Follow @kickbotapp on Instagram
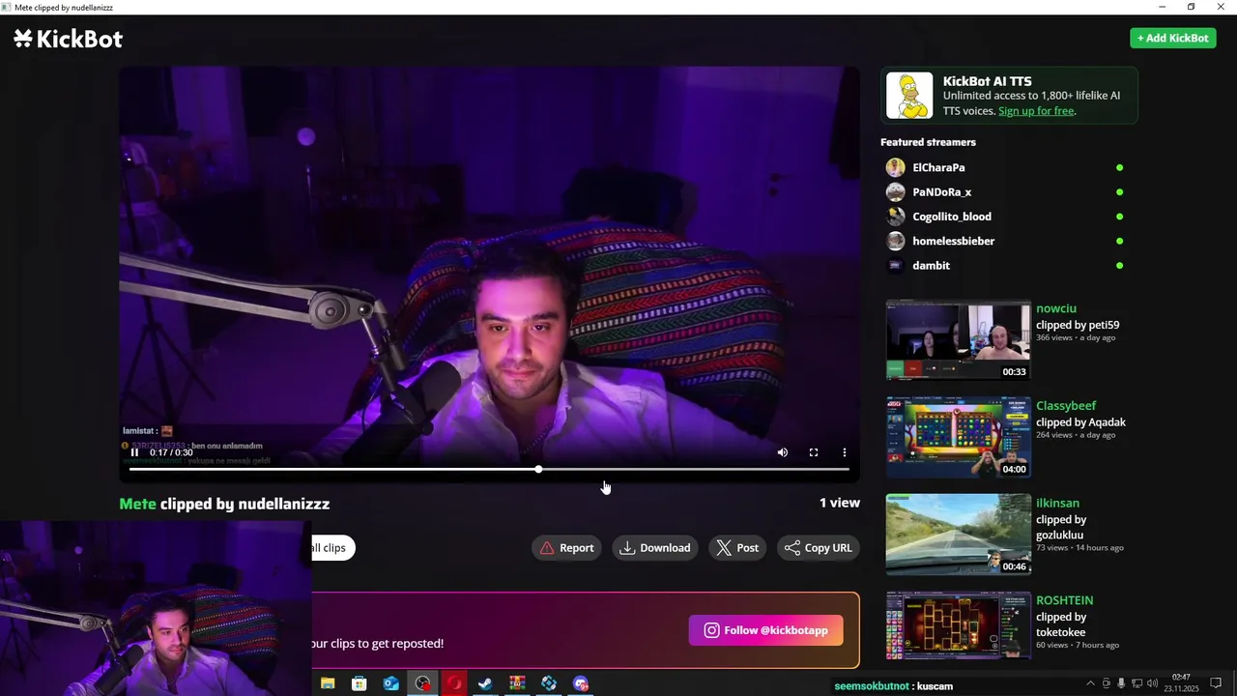Image resolution: width=1237 pixels, height=696 pixels. (x=765, y=630)
